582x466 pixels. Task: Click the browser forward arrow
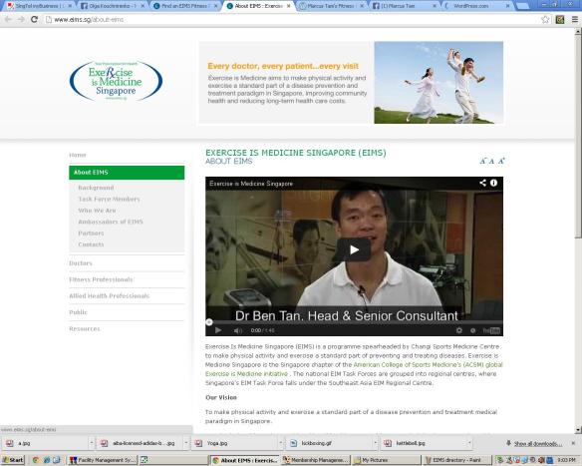coord(21,19)
